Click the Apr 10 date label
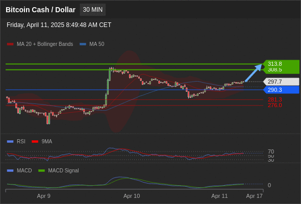The width and height of the screenshot is (301, 204). coord(132,196)
